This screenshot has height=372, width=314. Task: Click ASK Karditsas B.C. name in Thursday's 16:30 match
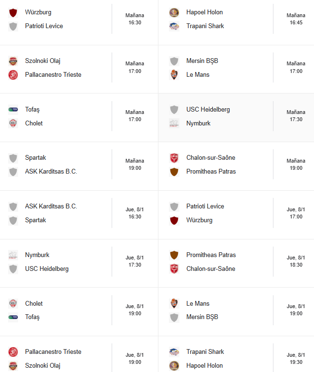pyautogui.click(x=51, y=207)
